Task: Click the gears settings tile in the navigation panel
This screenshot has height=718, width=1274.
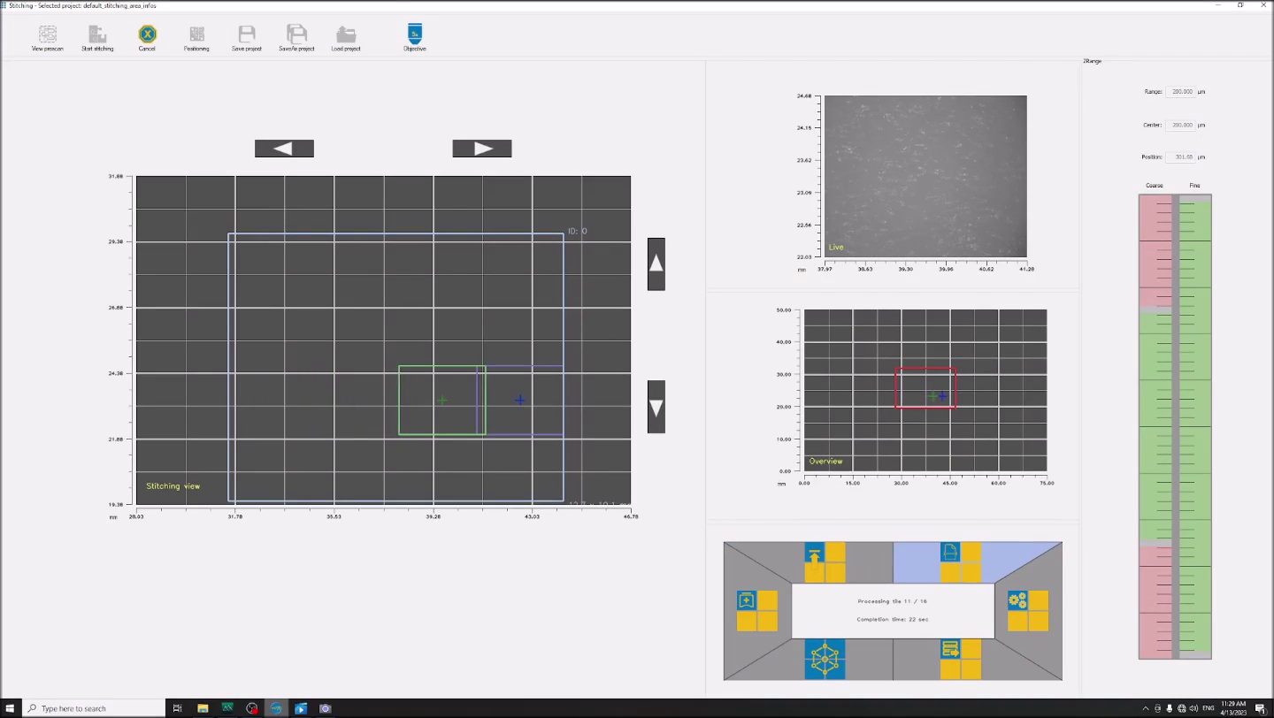Action: click(x=1017, y=601)
